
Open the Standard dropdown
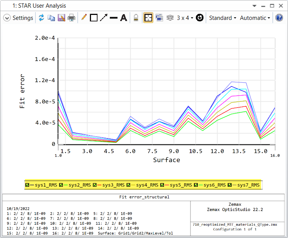point(222,18)
